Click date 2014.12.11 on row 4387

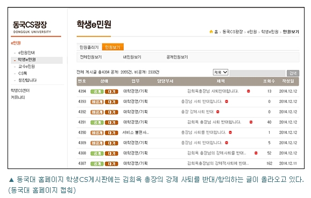tap(288, 163)
